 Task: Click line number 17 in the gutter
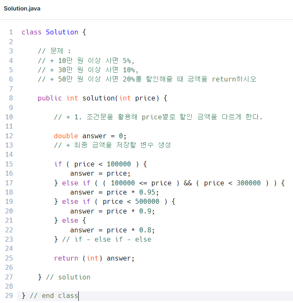pos(9,183)
